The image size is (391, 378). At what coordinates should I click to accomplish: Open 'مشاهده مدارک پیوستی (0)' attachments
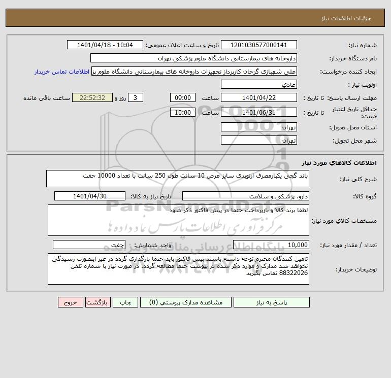(x=186, y=302)
